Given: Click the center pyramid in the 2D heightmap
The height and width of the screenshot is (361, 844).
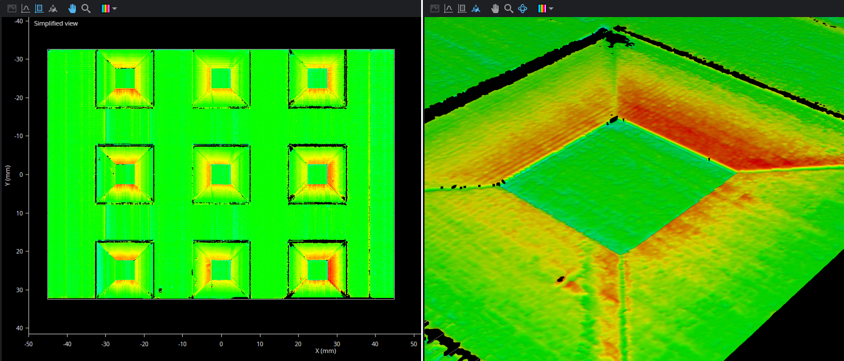Looking at the screenshot, I should pos(221,174).
